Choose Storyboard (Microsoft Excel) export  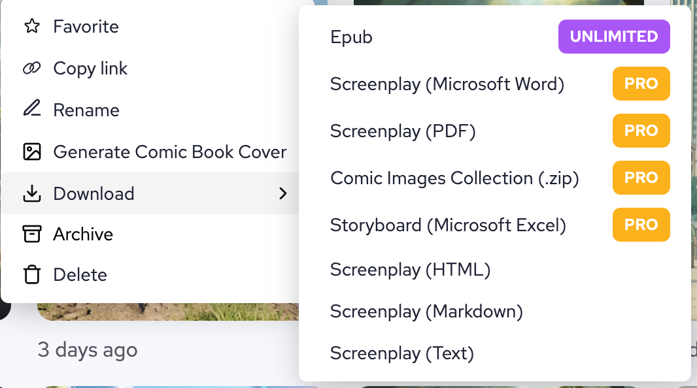click(448, 225)
